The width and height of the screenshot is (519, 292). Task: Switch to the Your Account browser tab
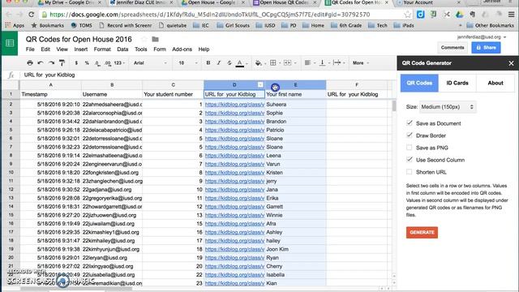click(429, 2)
